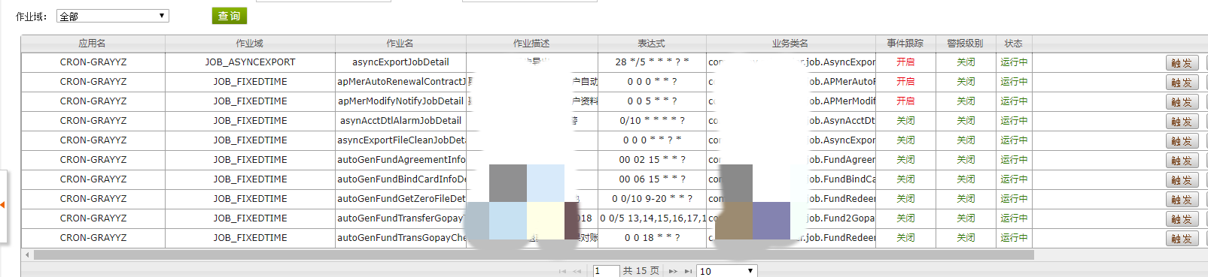Click expression cell '0 0 18 * * ?'
The width and height of the screenshot is (1208, 277).
[x=652, y=238]
